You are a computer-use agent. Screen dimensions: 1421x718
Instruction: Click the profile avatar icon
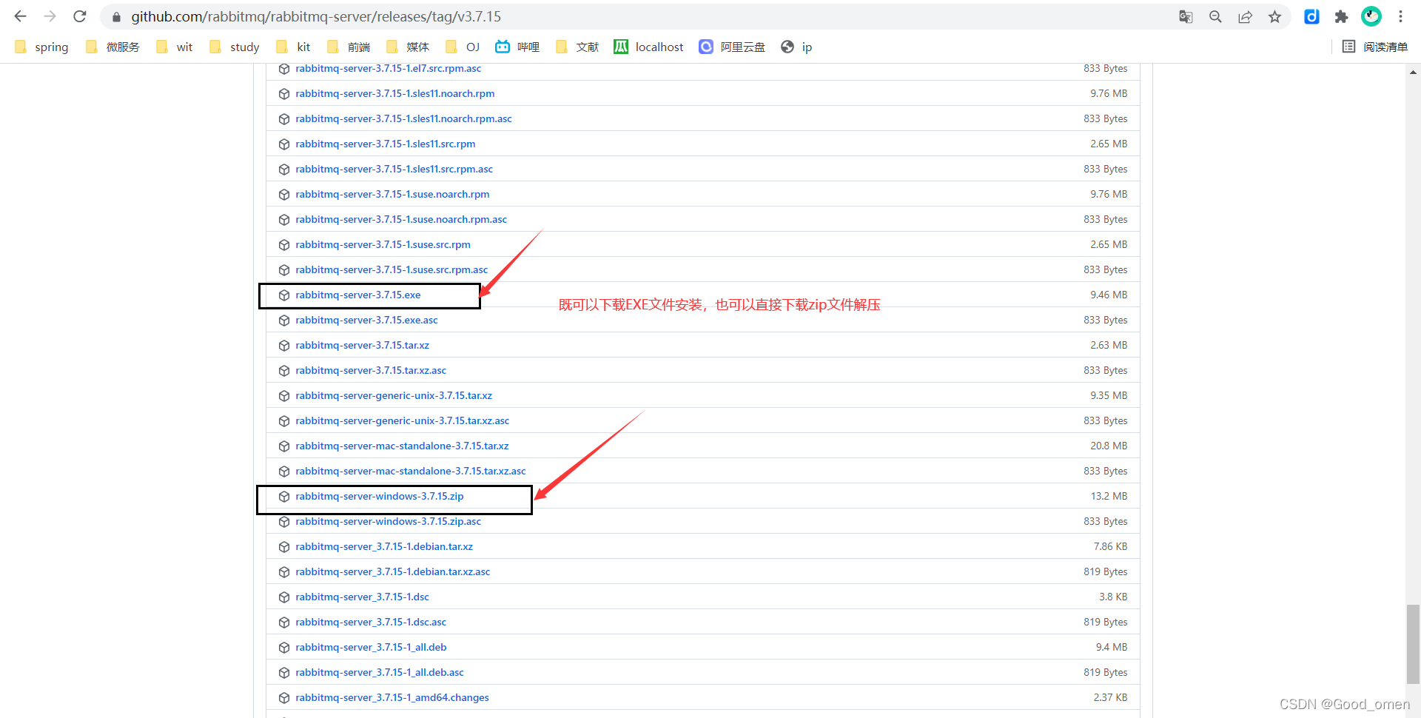point(1371,16)
